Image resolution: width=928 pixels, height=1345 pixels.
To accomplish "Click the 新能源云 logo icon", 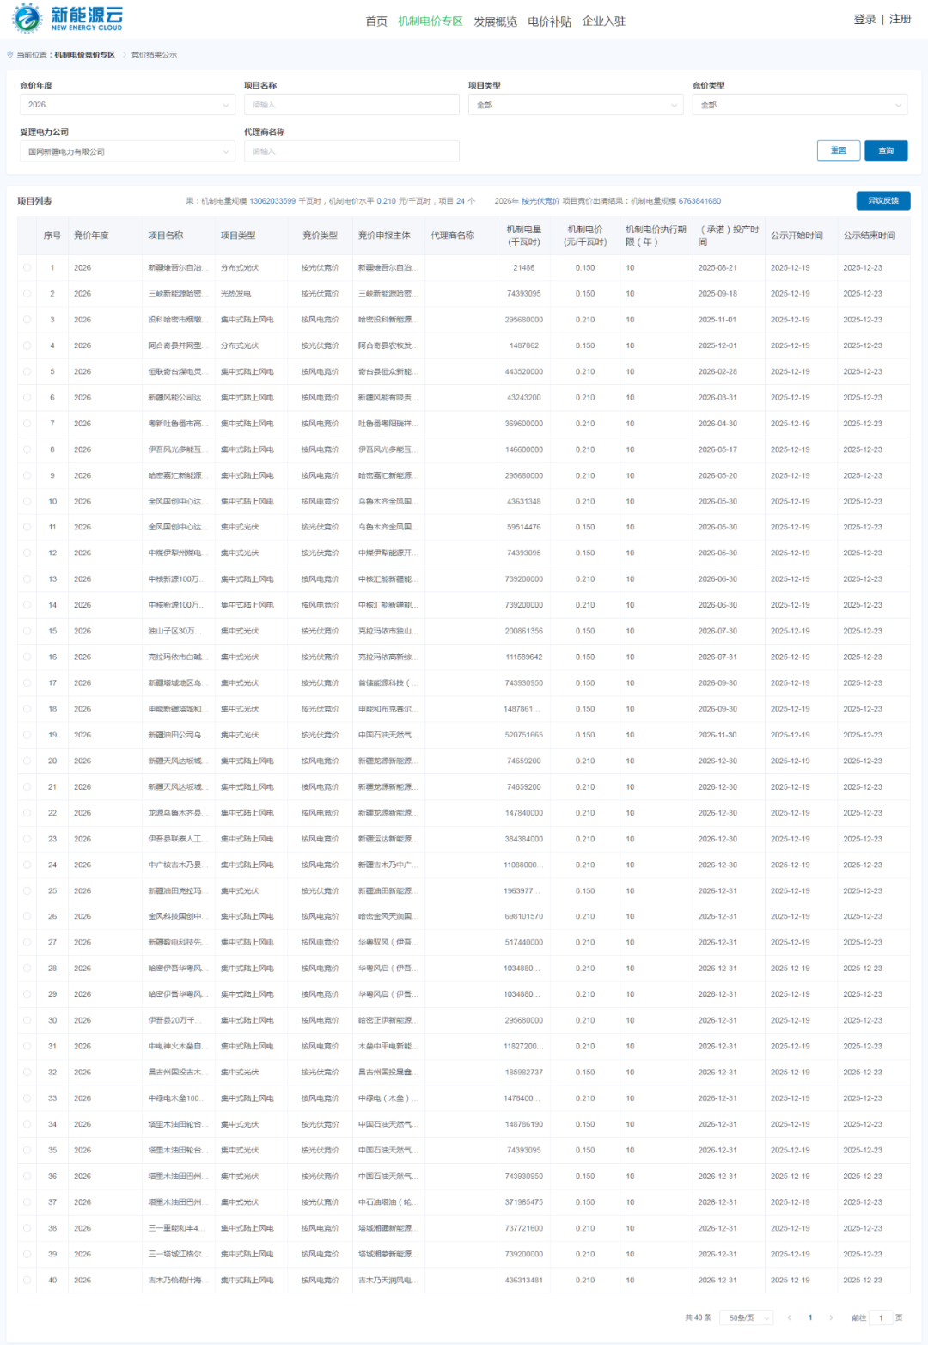I will [x=27, y=19].
